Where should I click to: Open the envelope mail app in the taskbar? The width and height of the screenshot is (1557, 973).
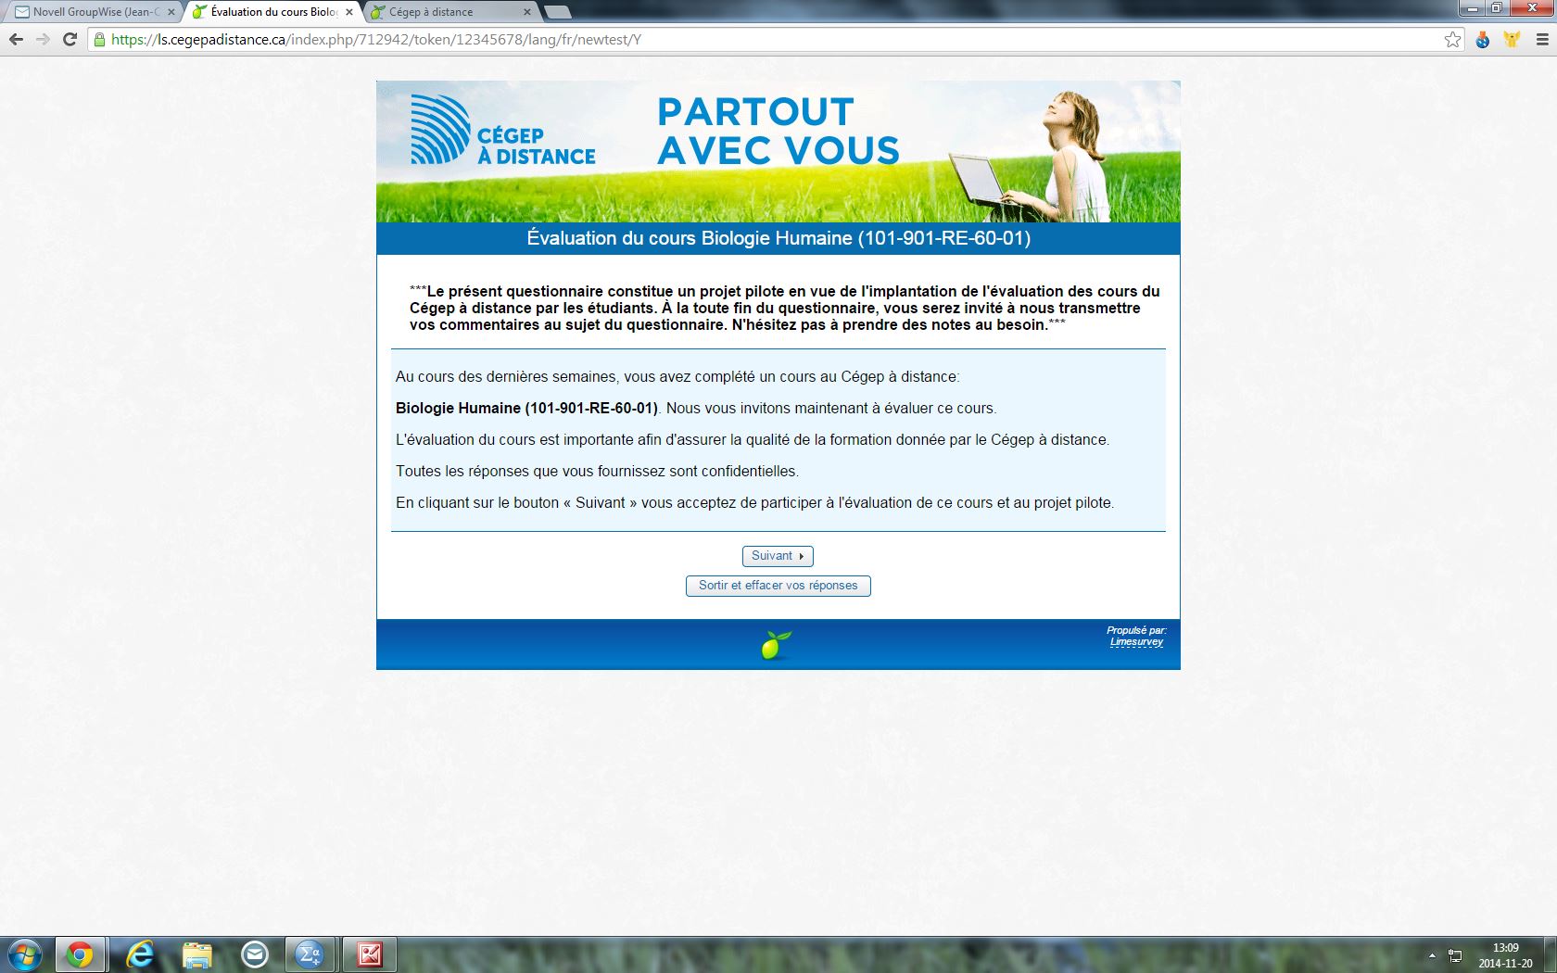254,954
